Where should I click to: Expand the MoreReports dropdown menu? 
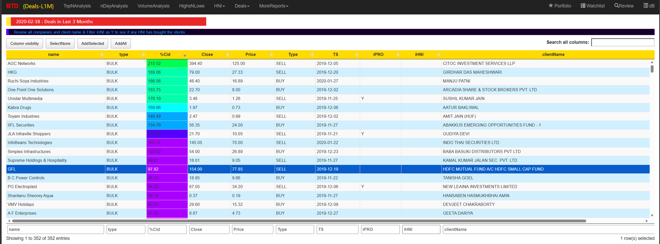[274, 6]
